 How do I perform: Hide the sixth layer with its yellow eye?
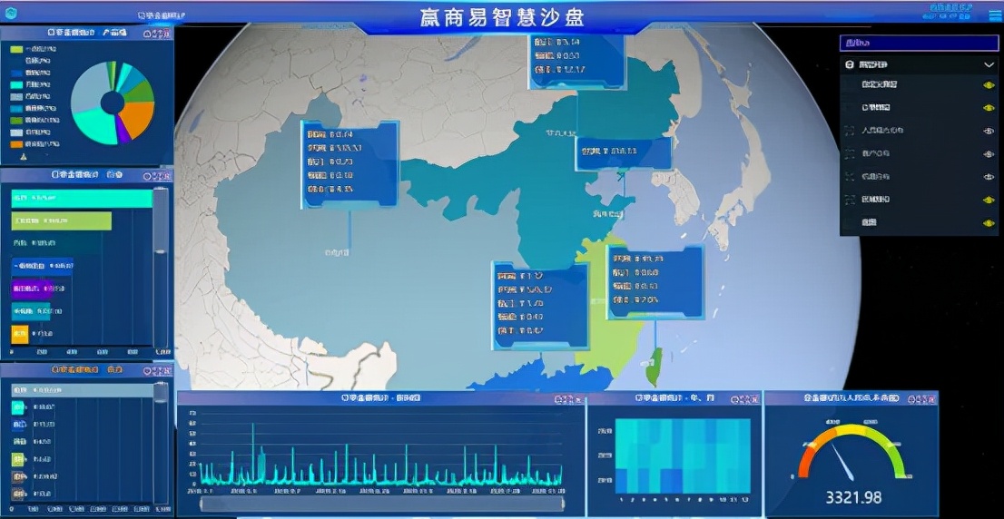(989, 200)
